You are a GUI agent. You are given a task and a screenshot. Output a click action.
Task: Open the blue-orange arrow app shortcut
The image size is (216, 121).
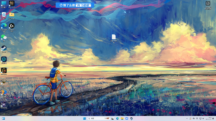click(x=4, y=94)
